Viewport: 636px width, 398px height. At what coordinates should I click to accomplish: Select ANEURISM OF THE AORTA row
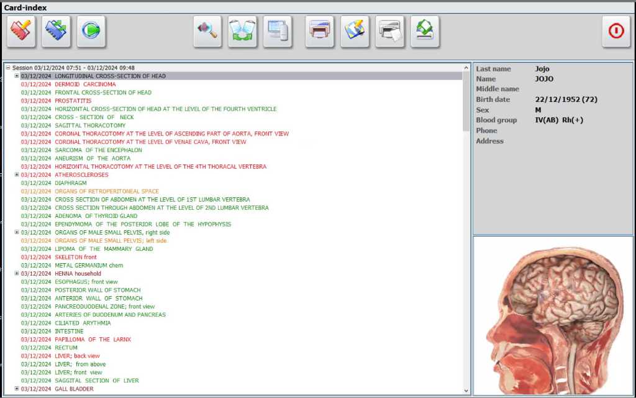pyautogui.click(x=75, y=158)
